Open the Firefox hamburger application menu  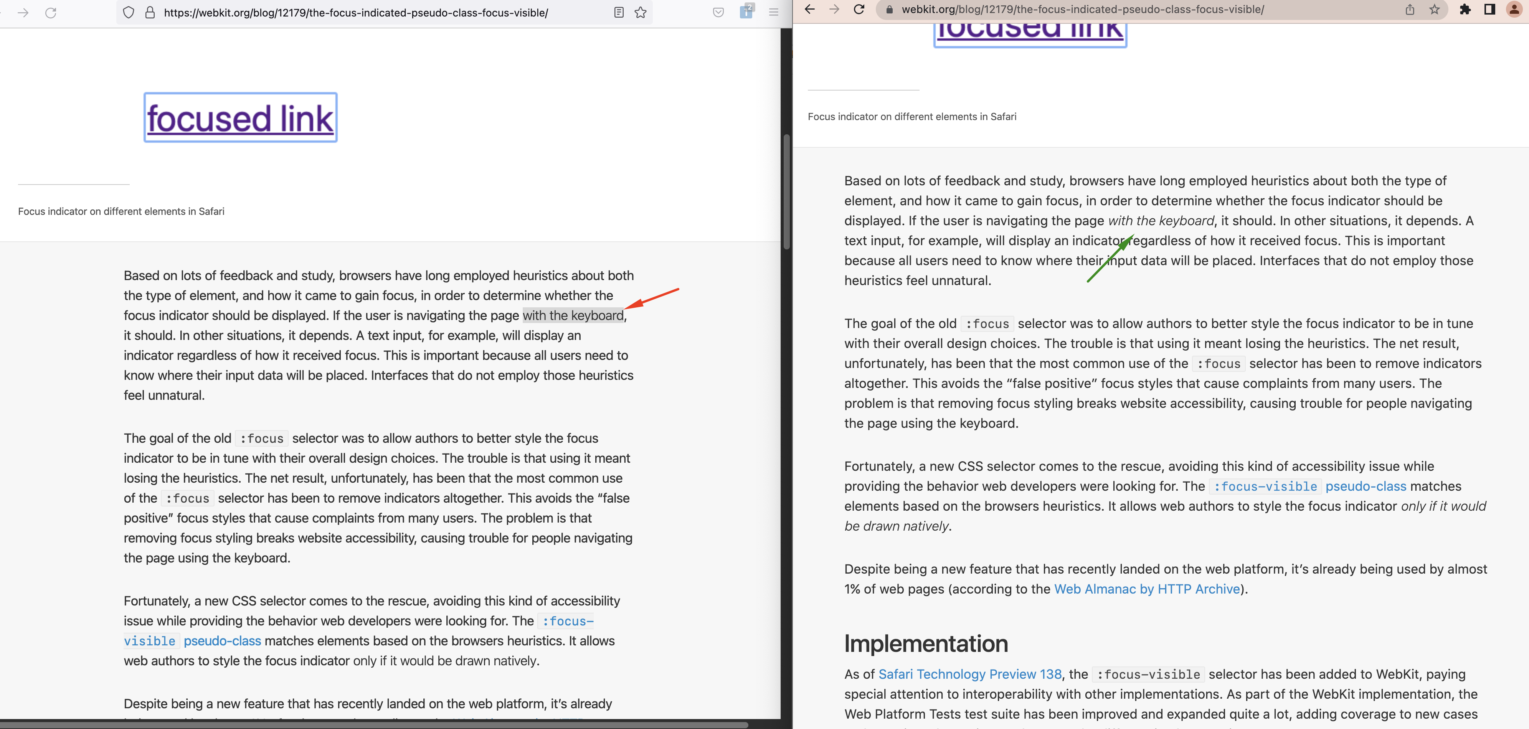(x=773, y=12)
